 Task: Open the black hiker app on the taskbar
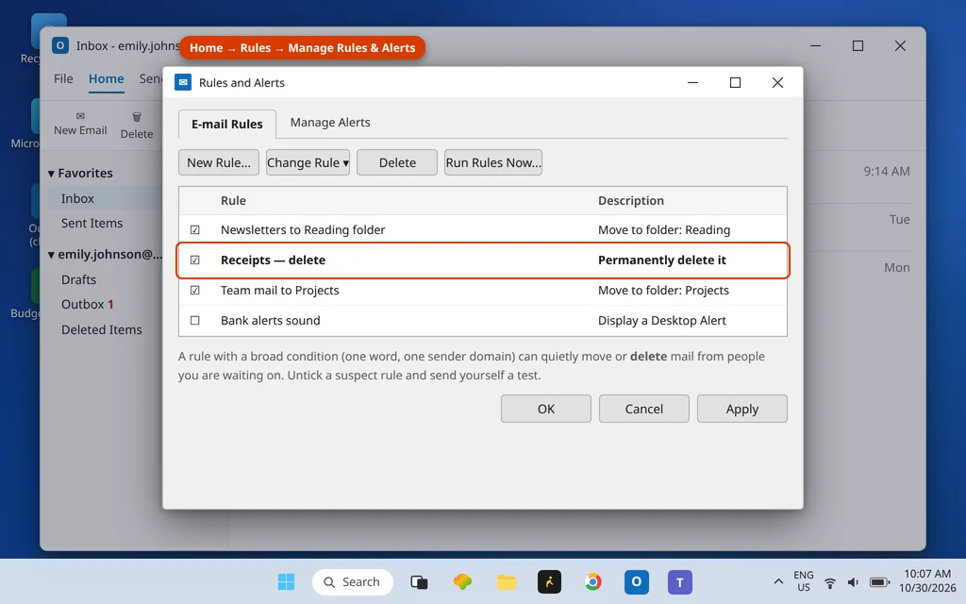550,581
